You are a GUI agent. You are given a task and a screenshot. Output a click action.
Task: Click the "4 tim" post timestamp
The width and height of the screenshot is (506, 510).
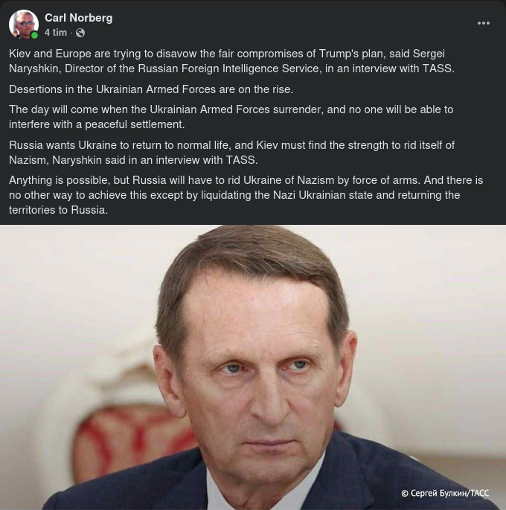pos(55,33)
